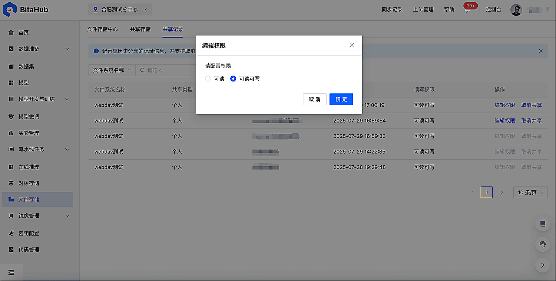Switch to the 共享存储 tab
Viewport: 556px width, 281px height.
point(140,29)
